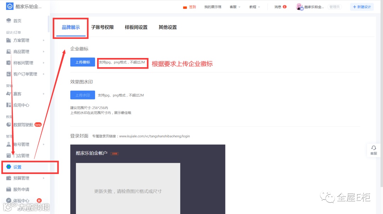The image size is (383, 214).
Task: Switch to the 样板间设置 tab
Action: (x=136, y=27)
